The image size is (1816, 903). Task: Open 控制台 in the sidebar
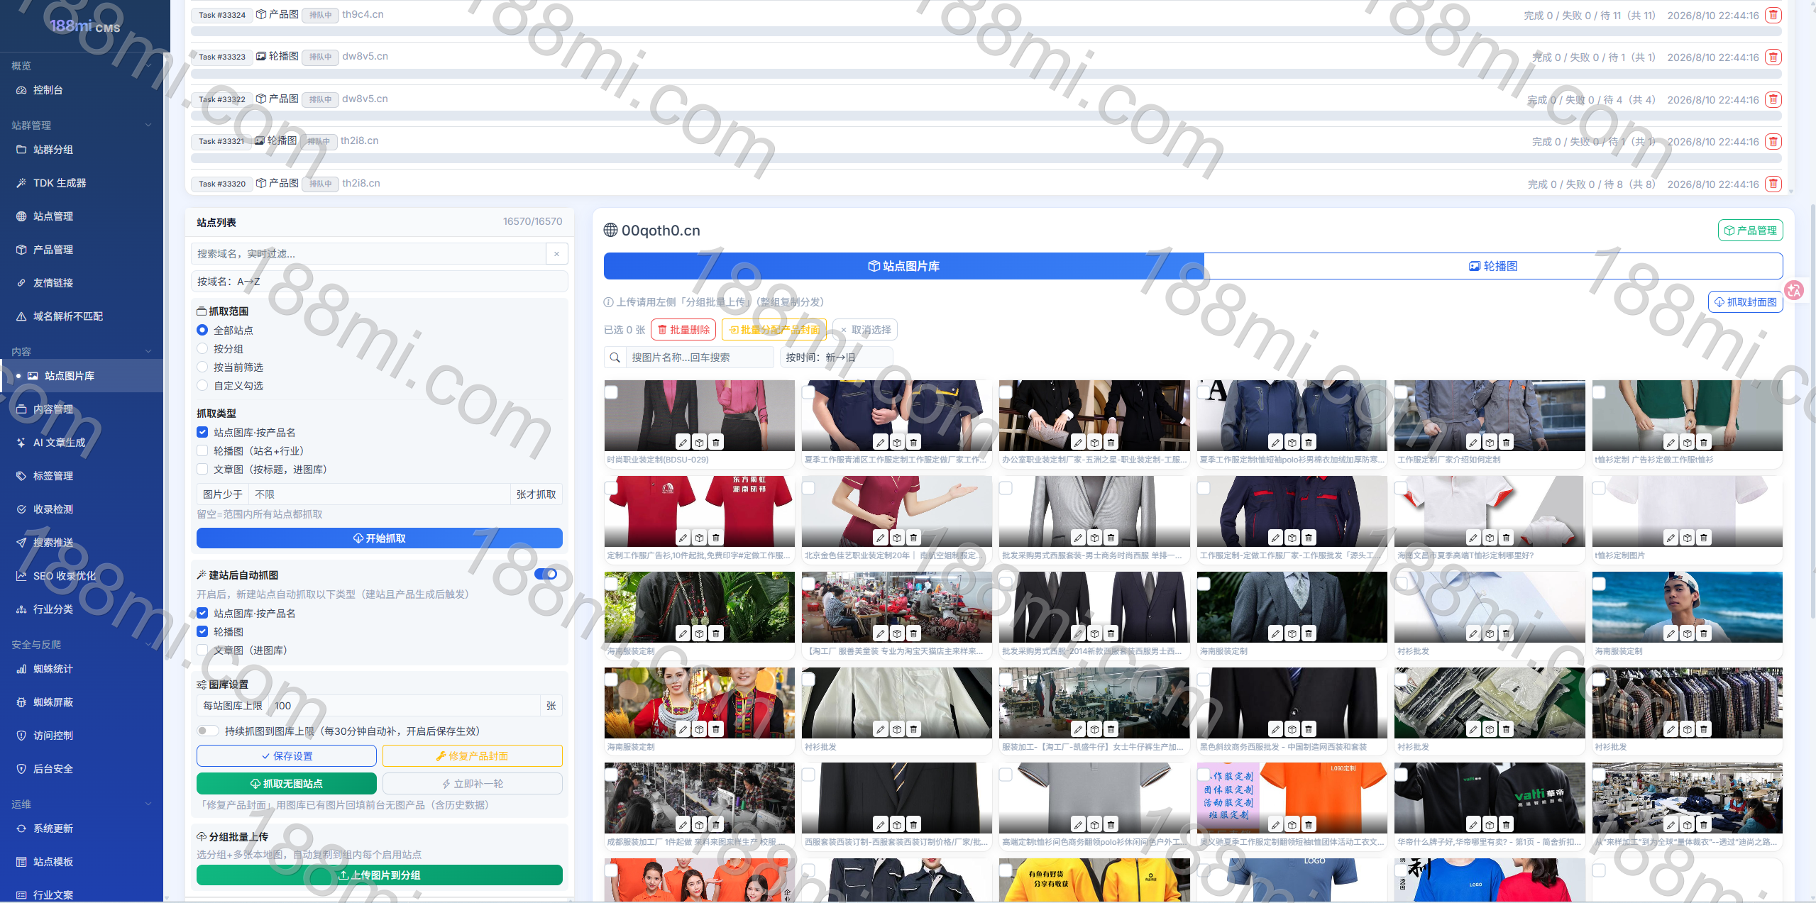82,90
